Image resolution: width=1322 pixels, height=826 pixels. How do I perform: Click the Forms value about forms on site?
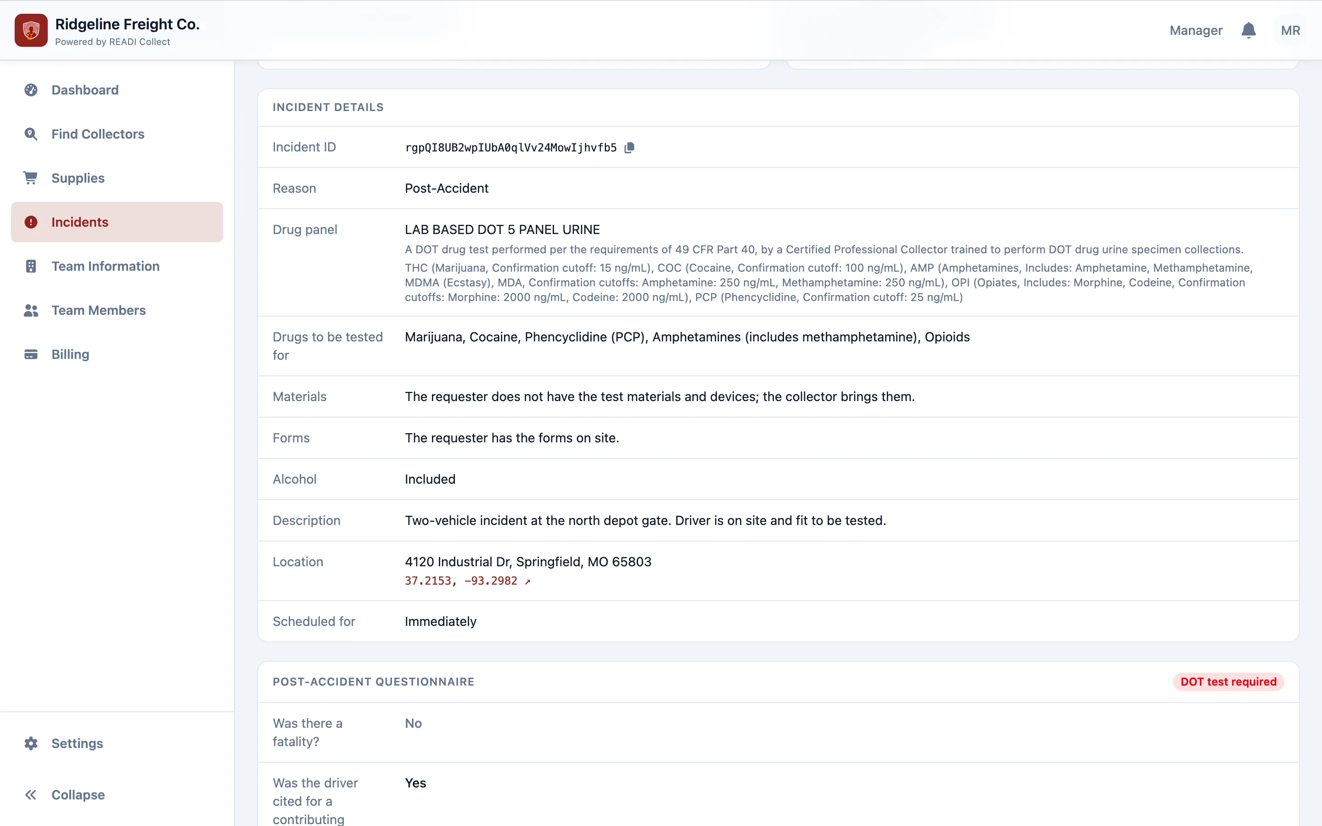pyautogui.click(x=512, y=438)
